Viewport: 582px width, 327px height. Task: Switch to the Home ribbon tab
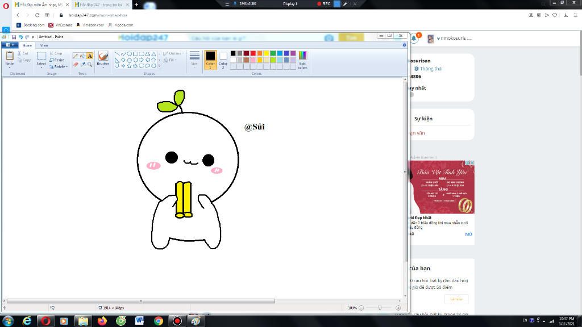(27, 45)
